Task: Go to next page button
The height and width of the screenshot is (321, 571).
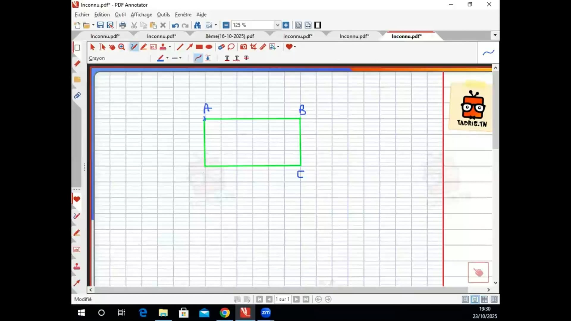Action: point(296,299)
